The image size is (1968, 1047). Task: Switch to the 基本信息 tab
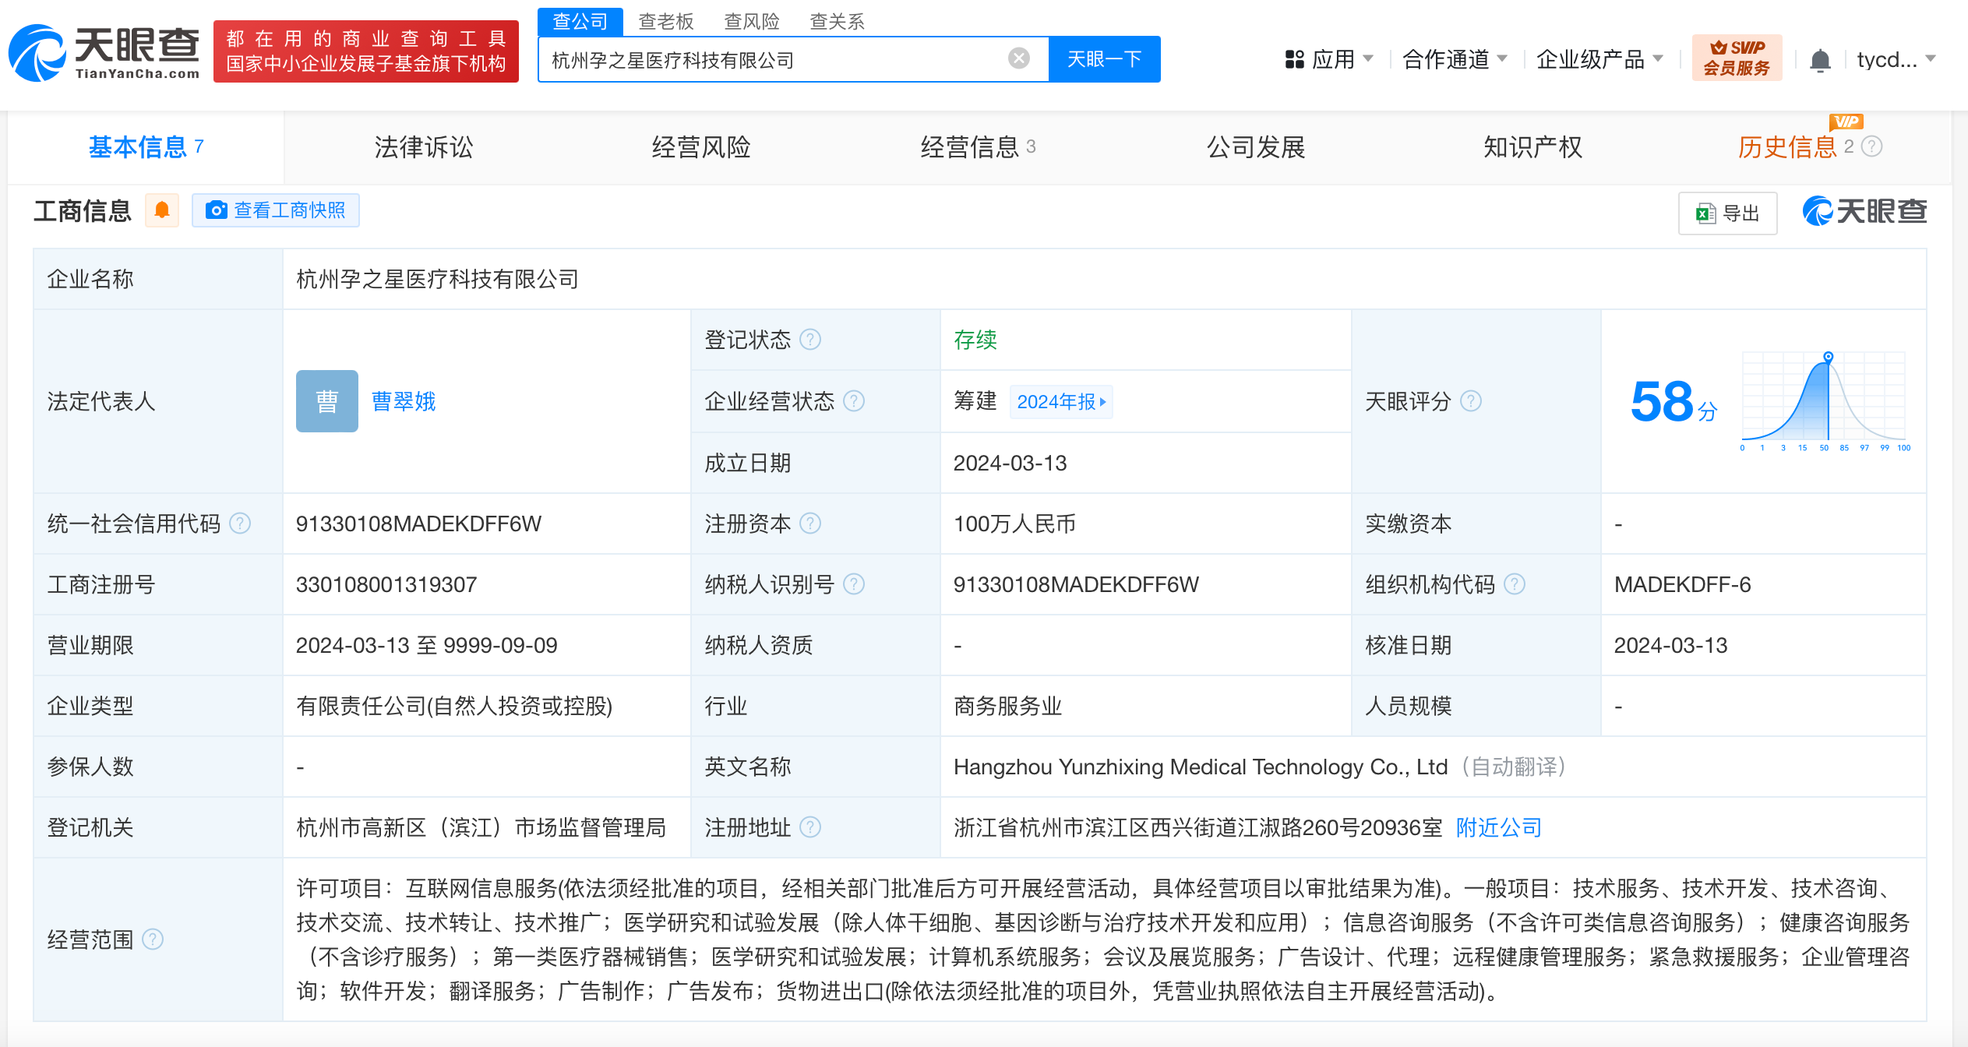pyautogui.click(x=146, y=147)
